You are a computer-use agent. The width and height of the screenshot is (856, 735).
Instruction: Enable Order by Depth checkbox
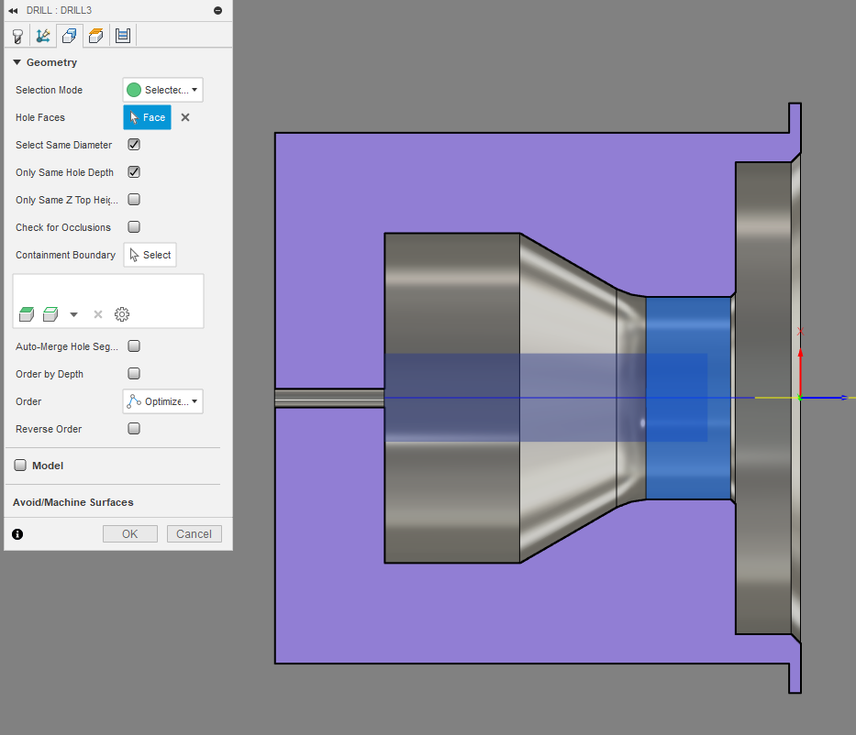(x=134, y=374)
